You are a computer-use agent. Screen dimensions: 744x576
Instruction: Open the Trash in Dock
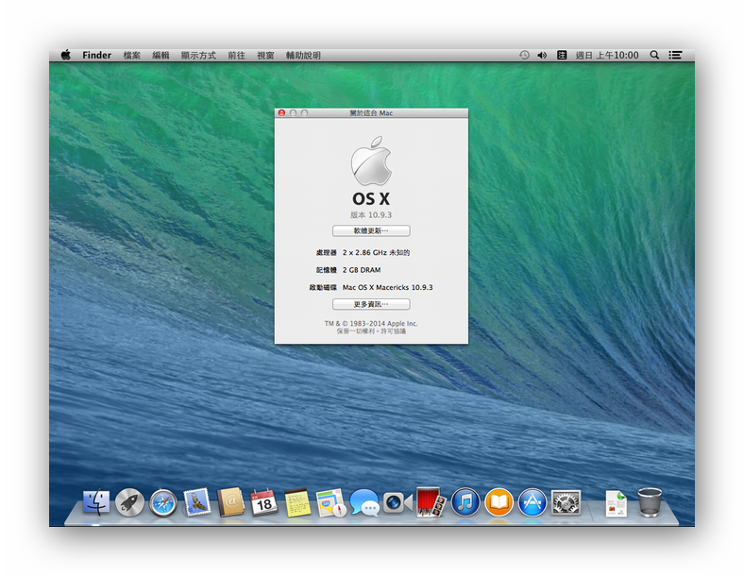(x=650, y=502)
